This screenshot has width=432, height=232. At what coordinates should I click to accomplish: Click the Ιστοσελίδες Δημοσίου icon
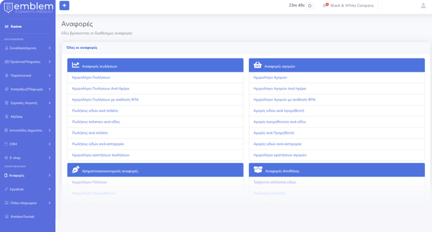tap(6, 130)
